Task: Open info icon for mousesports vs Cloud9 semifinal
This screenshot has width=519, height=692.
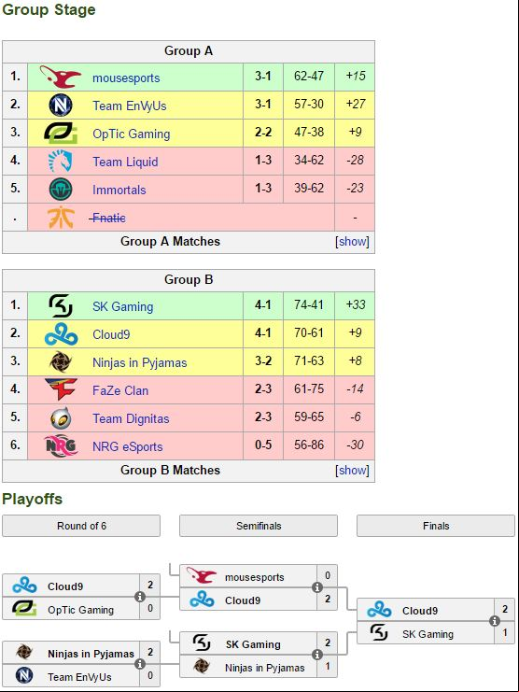Action: click(x=317, y=587)
